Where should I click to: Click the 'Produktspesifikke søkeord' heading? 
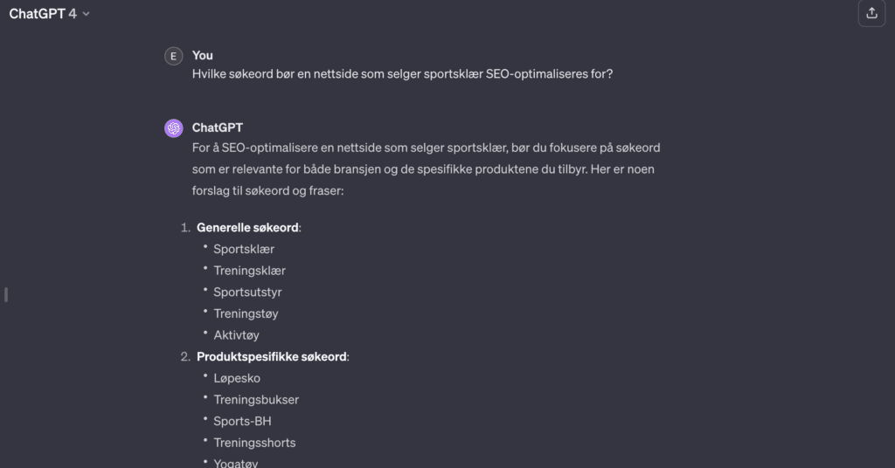point(272,357)
